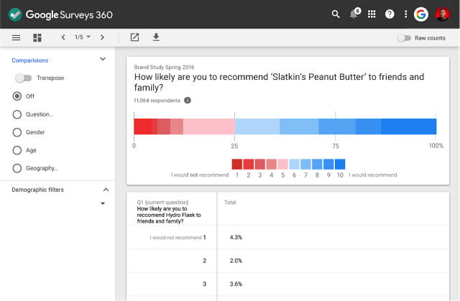Open the Google apps grid
The height and width of the screenshot is (301, 460).
pos(372,14)
